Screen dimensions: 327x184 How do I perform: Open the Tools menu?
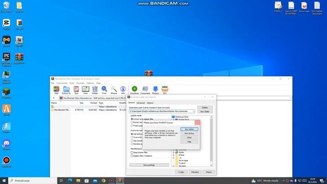(72, 83)
